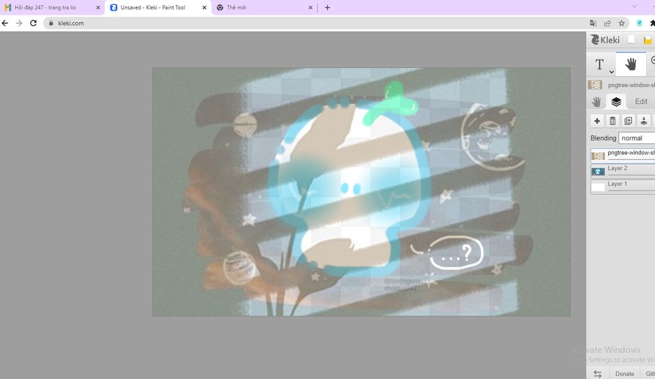Screen dimensions: 655x379
Task: Close the Thẻ mới tab
Action: (x=310, y=8)
